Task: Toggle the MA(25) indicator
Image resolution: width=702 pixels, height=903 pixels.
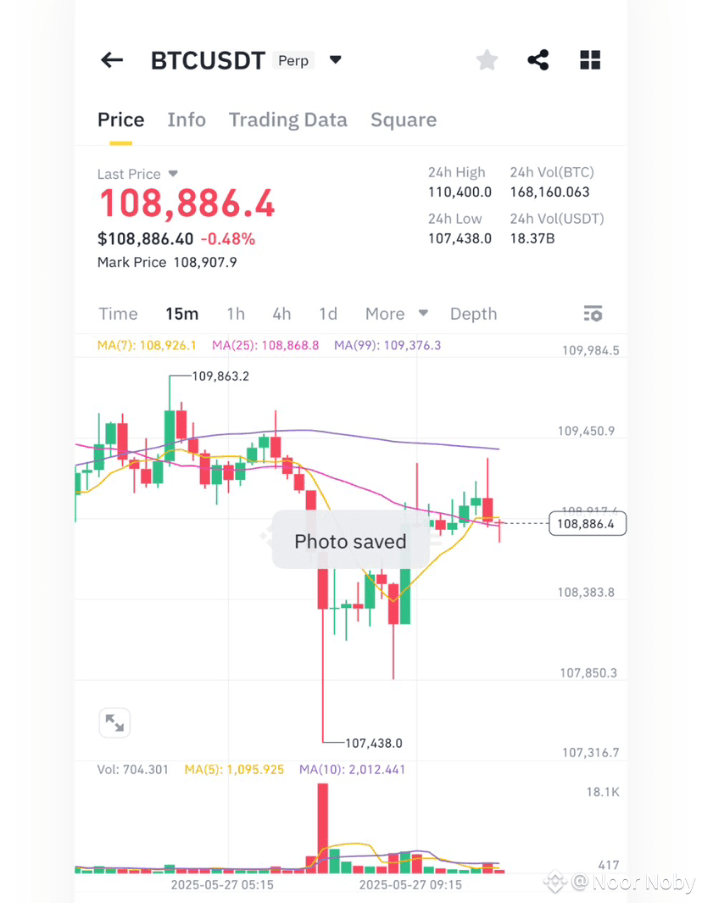Action: 264,345
